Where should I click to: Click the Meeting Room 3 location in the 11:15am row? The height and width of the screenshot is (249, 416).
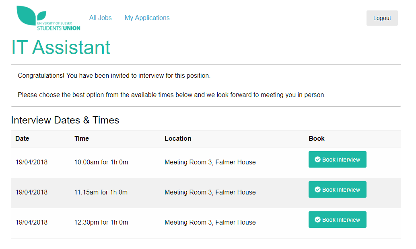(210, 192)
